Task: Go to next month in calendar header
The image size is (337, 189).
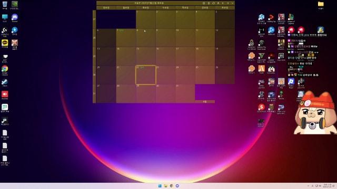Action: (228, 3)
